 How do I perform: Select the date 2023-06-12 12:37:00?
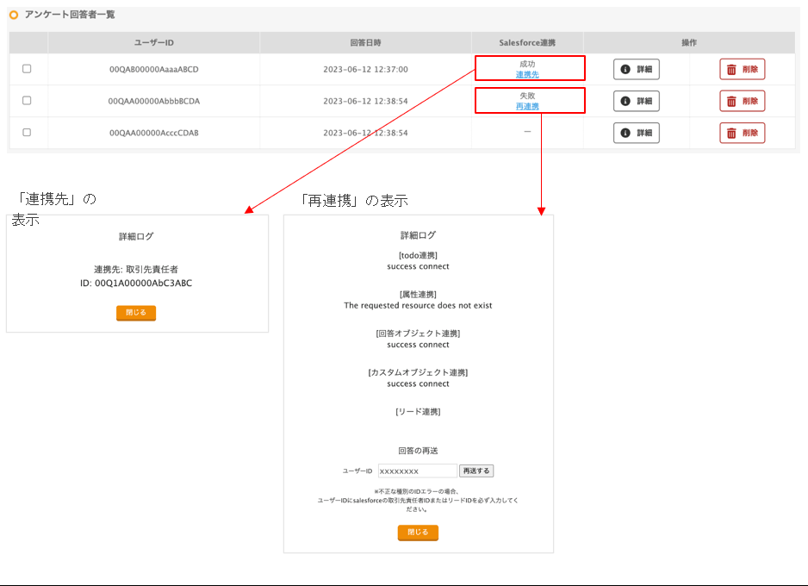(x=365, y=69)
